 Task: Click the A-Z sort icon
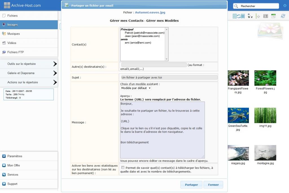250,16
